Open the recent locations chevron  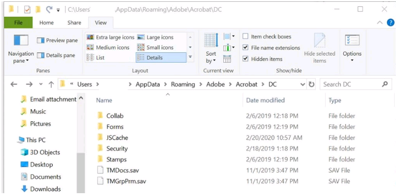click(40, 85)
